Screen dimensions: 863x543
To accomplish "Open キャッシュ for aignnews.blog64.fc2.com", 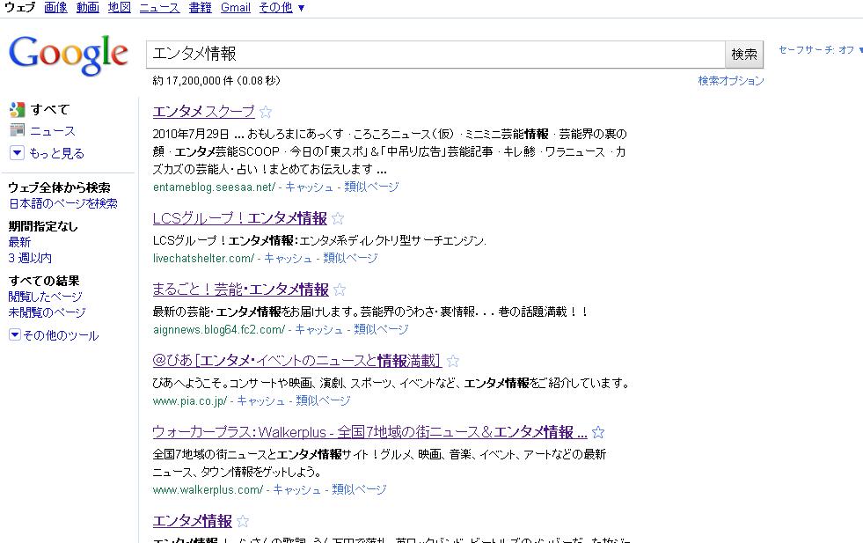I will (318, 330).
